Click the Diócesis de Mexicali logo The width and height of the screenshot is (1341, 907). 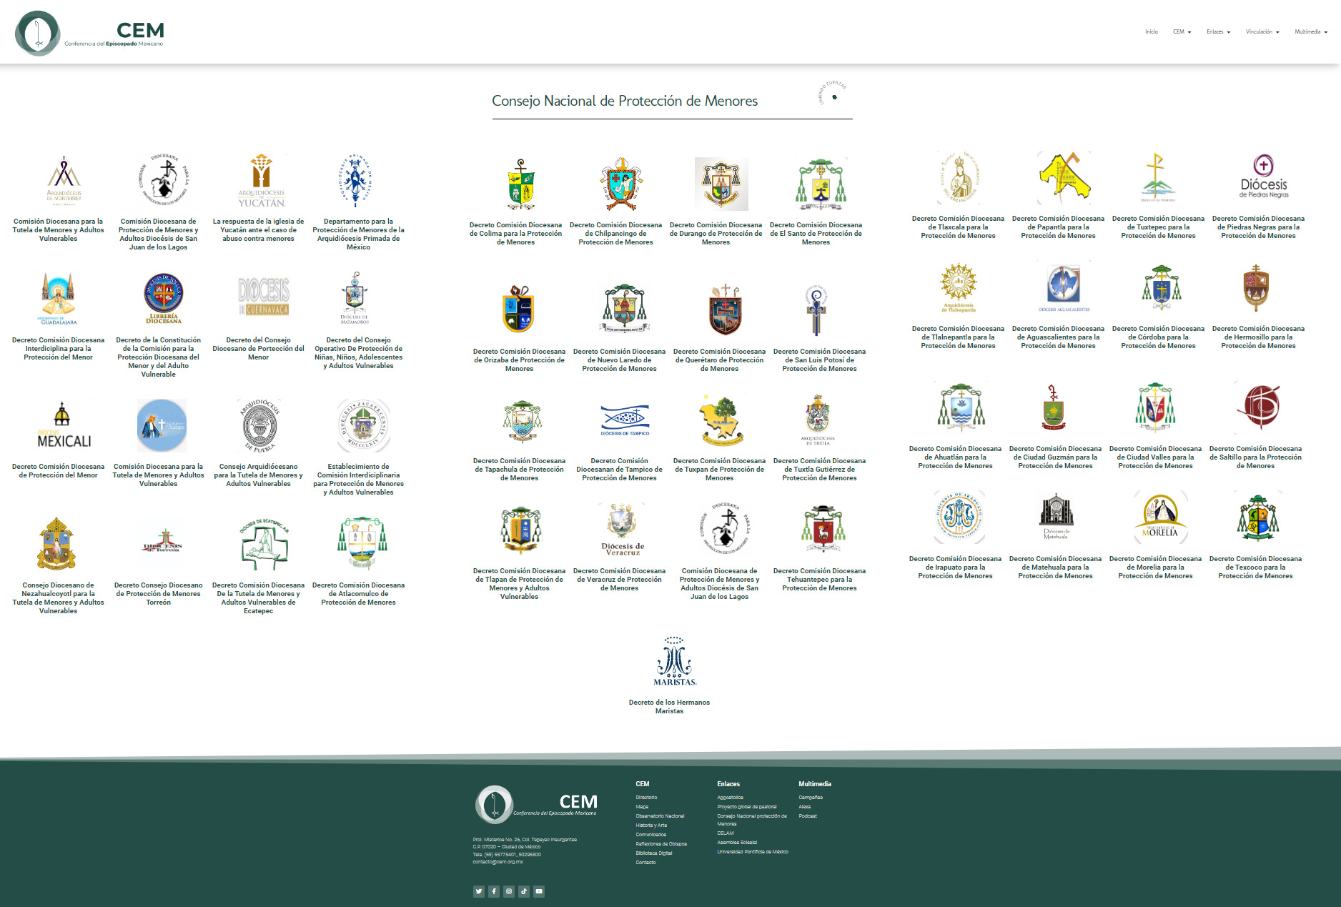[64, 425]
